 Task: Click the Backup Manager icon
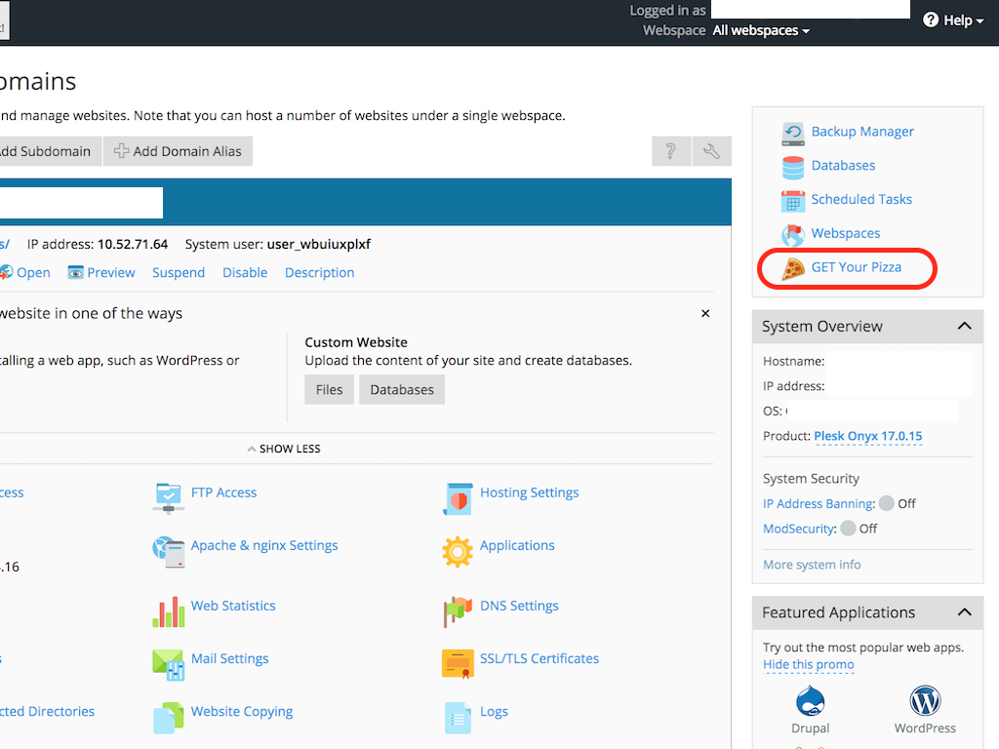point(793,133)
